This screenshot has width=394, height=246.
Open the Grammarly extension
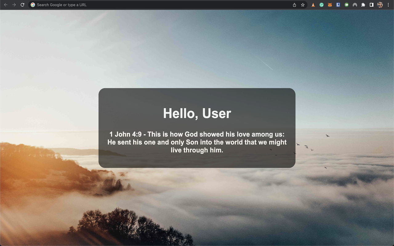pyautogui.click(x=321, y=5)
